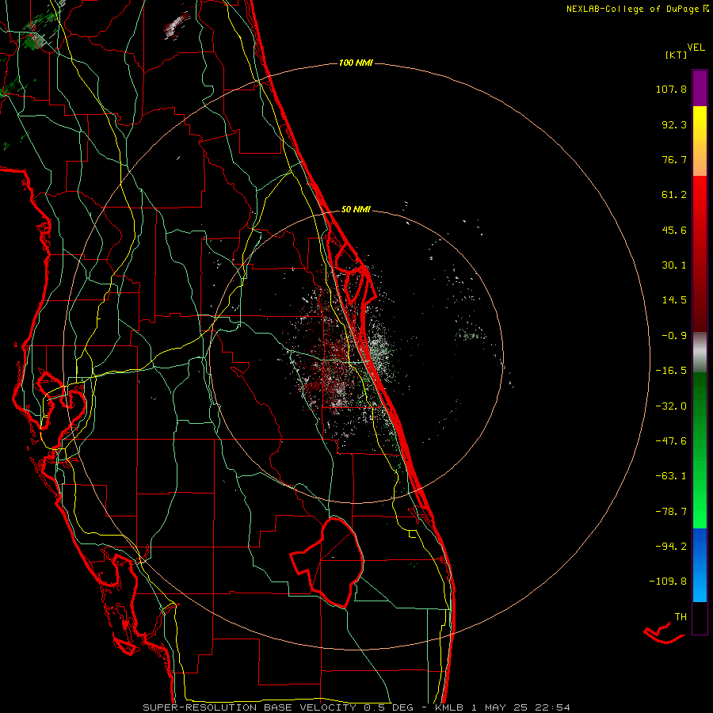Click the 30.1 velocity scale value
Viewport: 713px width, 713px height.
674,265
